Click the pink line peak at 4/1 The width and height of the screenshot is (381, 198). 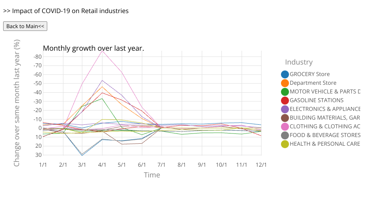(x=102, y=51)
